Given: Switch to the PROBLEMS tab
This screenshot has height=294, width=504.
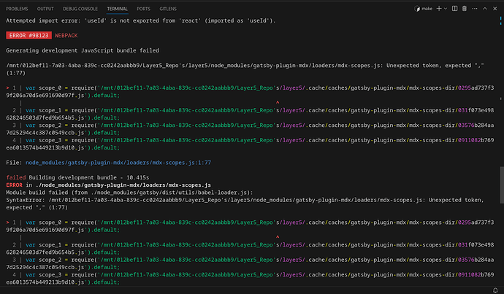Looking at the screenshot, I should point(17,9).
